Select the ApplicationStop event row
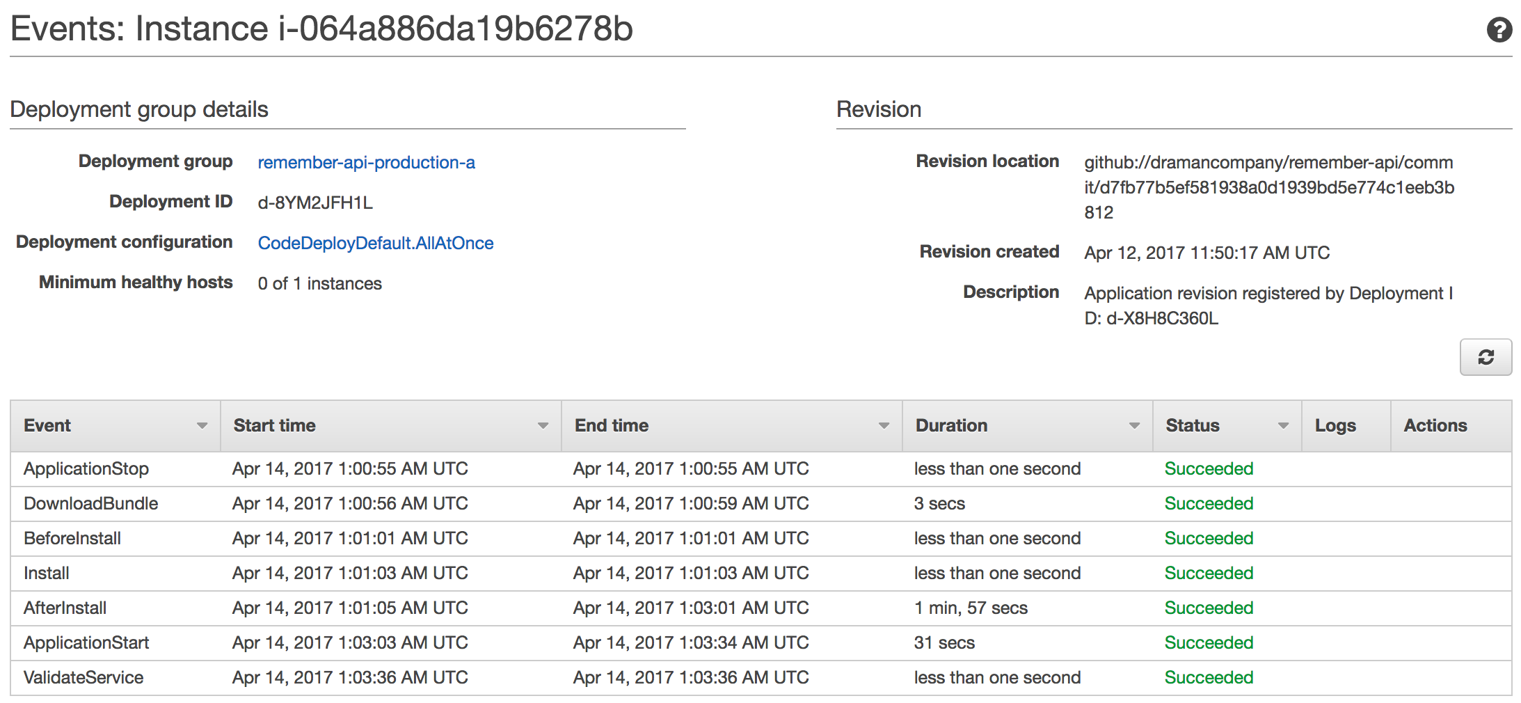 (x=760, y=469)
